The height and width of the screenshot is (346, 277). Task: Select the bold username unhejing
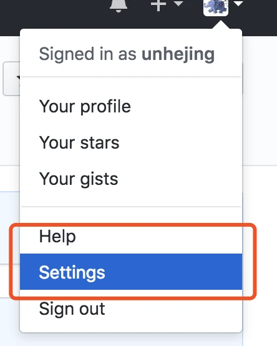pyautogui.click(x=178, y=54)
